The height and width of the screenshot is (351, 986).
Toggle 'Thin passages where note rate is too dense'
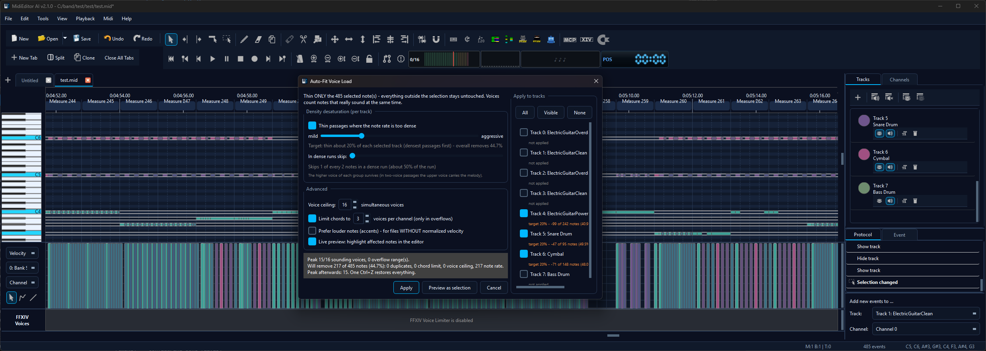tap(312, 125)
